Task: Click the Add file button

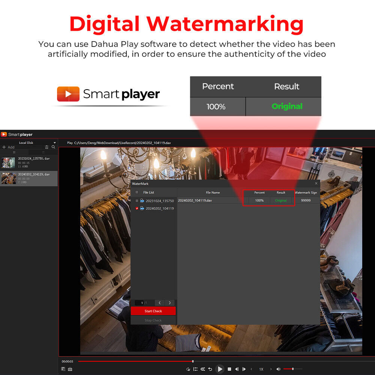Action: (8, 147)
